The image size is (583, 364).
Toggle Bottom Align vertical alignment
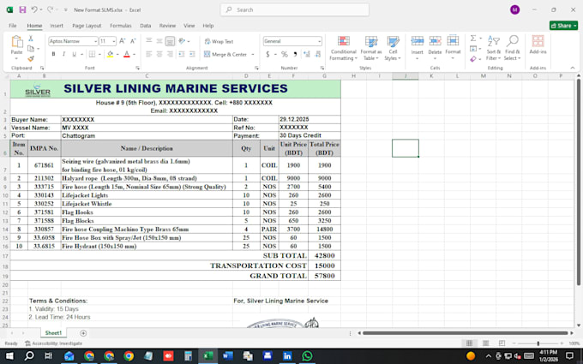pos(170,41)
